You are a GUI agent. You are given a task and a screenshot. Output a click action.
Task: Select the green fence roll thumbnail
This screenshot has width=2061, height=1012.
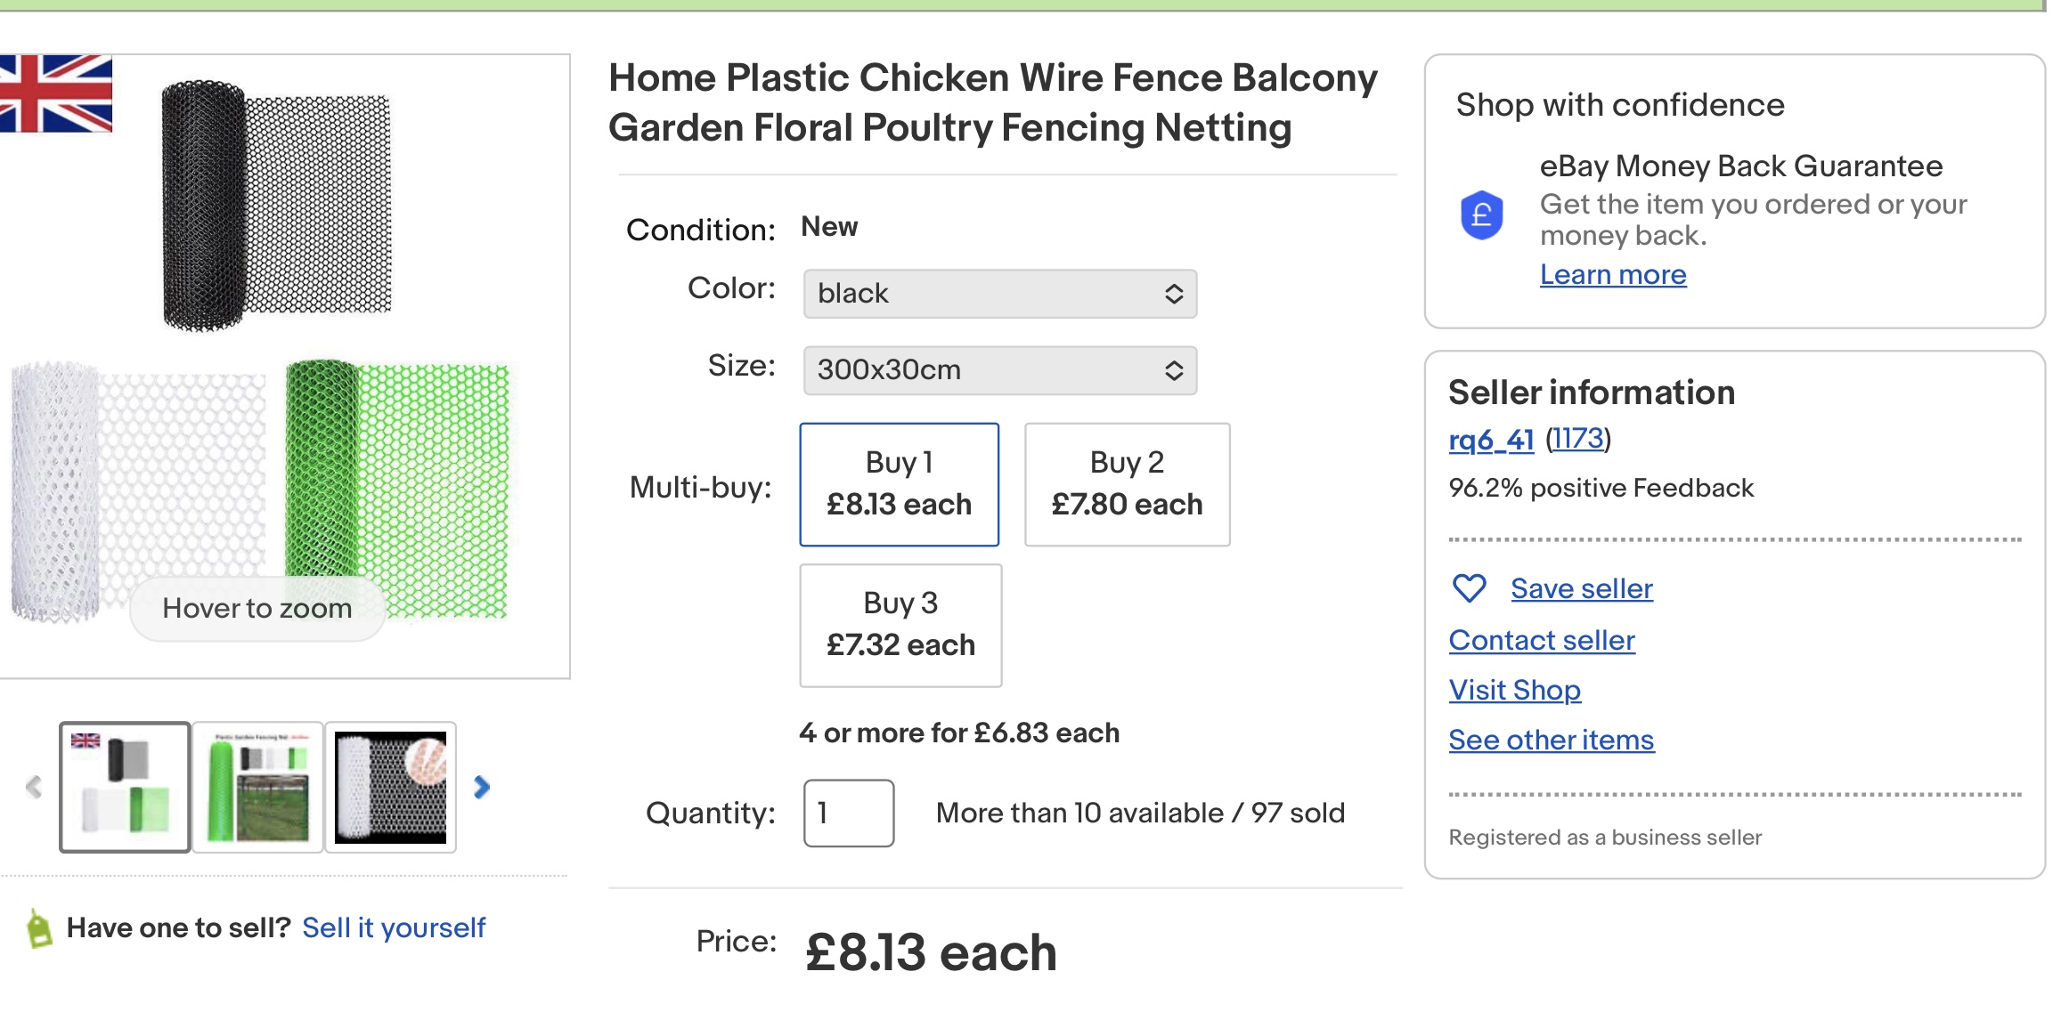click(257, 787)
